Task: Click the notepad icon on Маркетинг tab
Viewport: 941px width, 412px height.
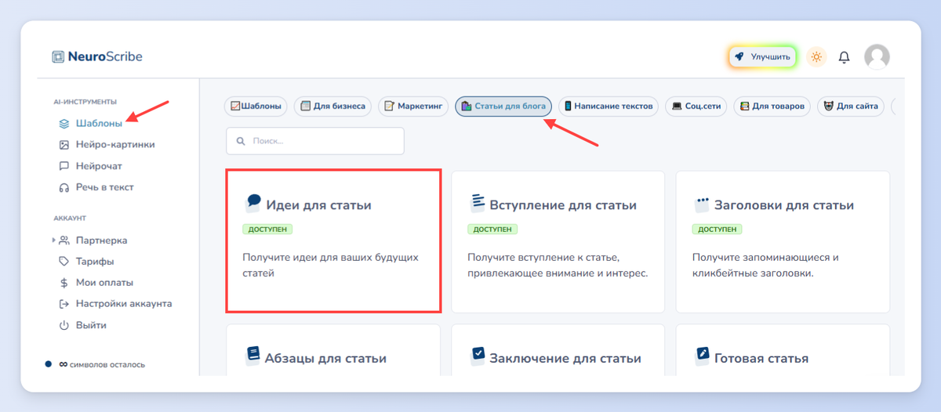Action: 390,106
